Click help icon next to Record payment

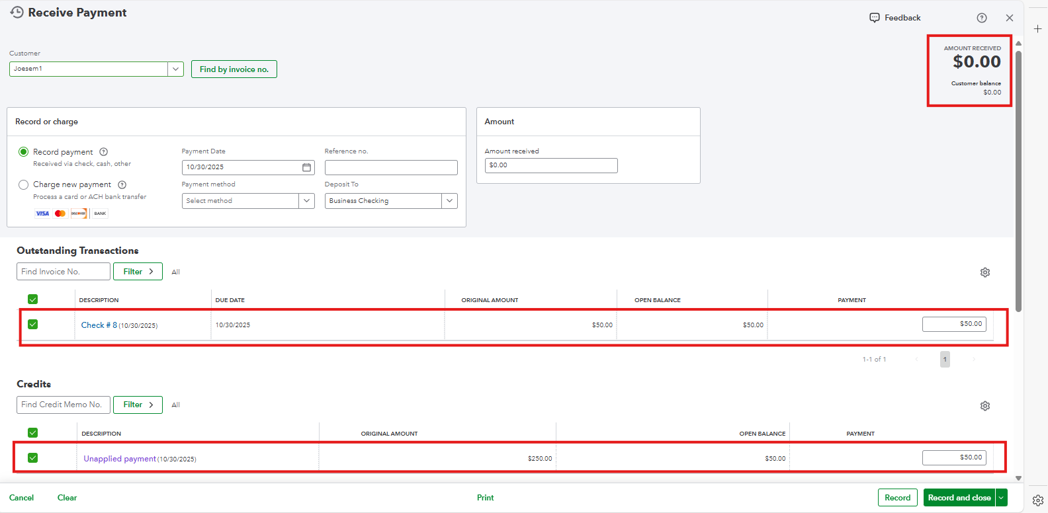pos(104,152)
